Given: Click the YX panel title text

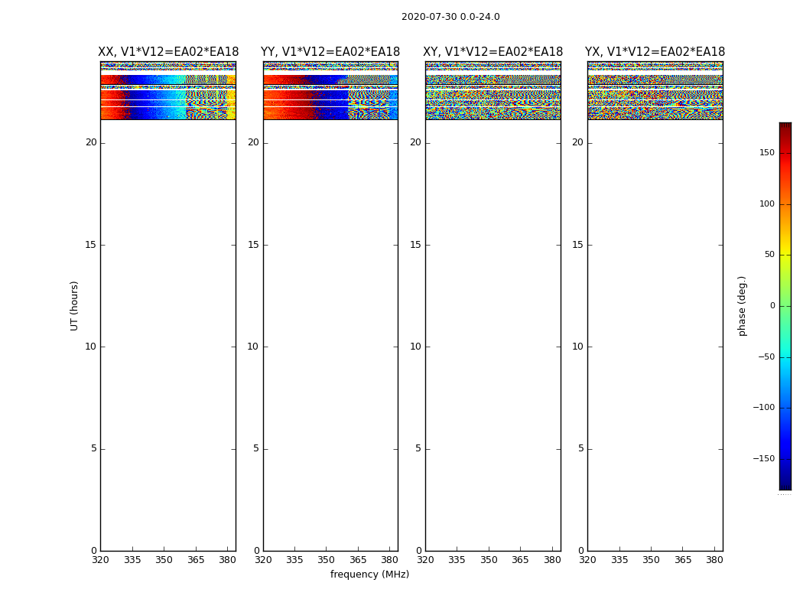Looking at the screenshot, I should click(x=655, y=52).
